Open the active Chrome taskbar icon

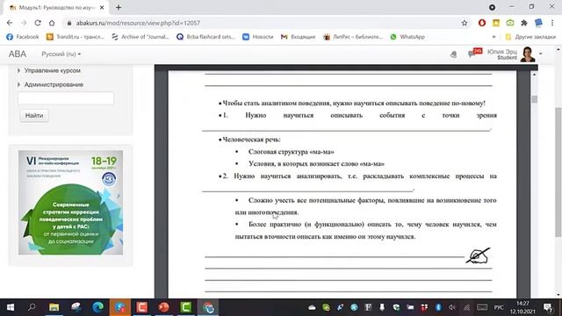tap(208, 307)
